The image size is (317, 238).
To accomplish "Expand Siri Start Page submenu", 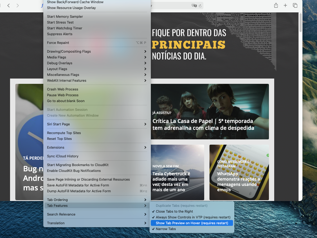I will click(97, 124).
